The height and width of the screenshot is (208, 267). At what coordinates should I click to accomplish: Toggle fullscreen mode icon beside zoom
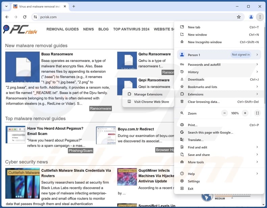click(x=257, y=113)
